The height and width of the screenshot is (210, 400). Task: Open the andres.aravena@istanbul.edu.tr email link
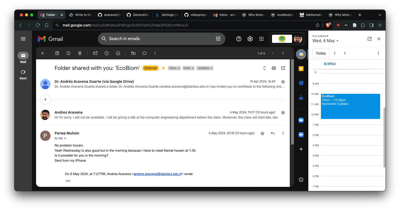158,174
